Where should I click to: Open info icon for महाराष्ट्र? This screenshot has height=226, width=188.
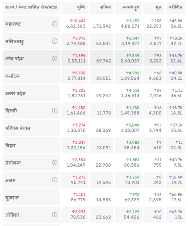click(55, 24)
